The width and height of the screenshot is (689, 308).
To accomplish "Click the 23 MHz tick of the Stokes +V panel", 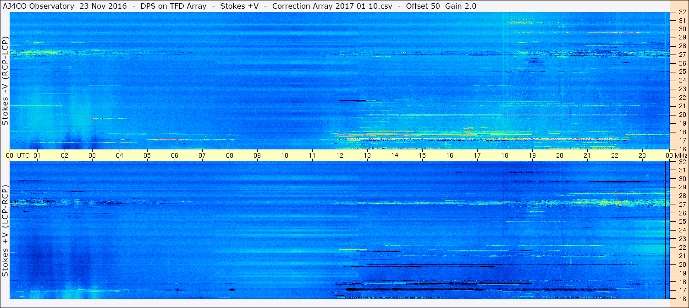I will (682, 239).
